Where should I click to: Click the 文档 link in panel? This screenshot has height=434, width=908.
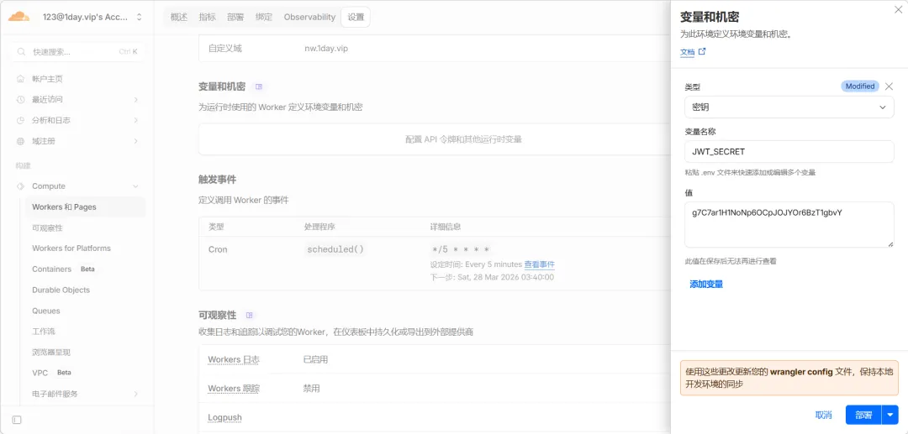(687, 52)
